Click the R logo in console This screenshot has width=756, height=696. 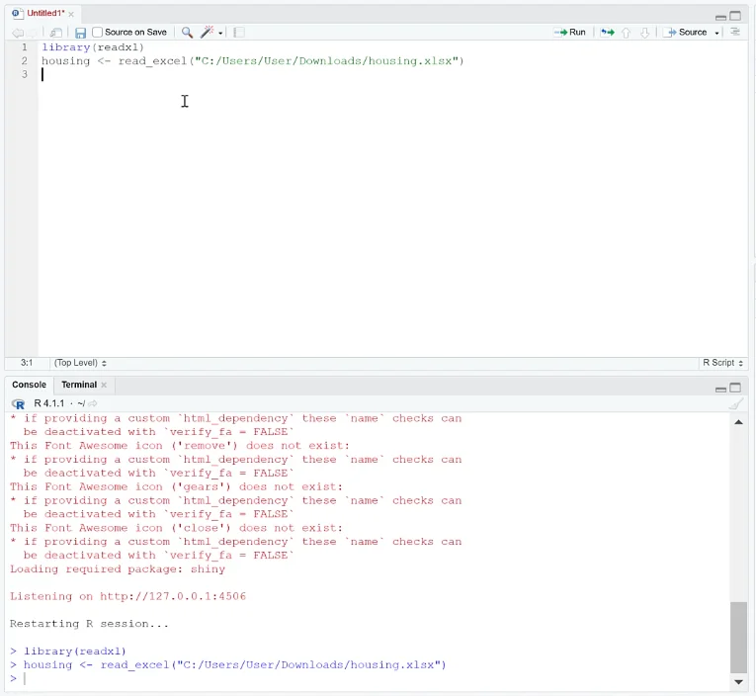19,403
